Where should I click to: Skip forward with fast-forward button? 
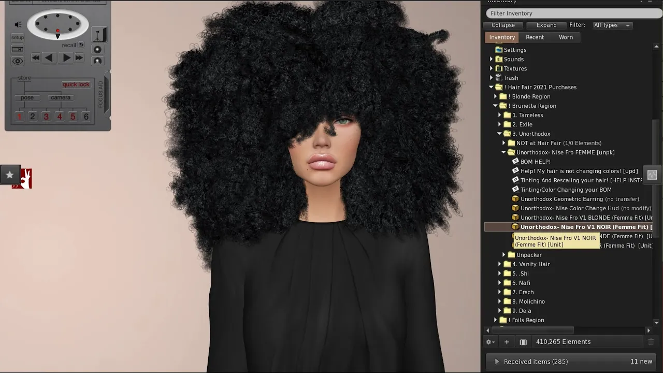pyautogui.click(x=79, y=58)
